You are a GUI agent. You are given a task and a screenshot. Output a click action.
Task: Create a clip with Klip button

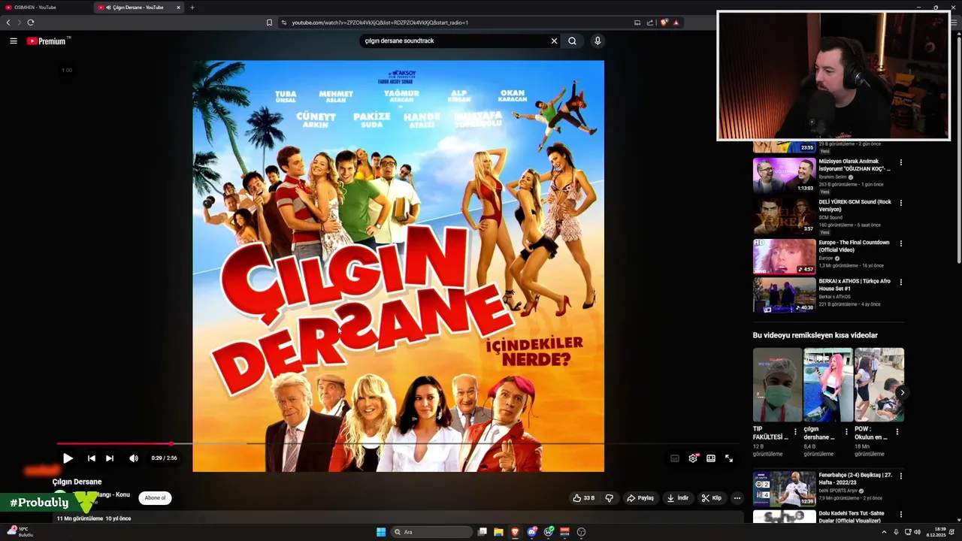(x=712, y=497)
